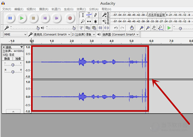Click the Cut scissors icon
The height and width of the screenshot is (137, 193).
[81, 28]
